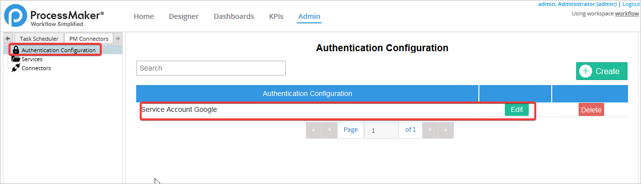This screenshot has width=641, height=184.
Task: Go to first page of results
Action: [x=314, y=130]
